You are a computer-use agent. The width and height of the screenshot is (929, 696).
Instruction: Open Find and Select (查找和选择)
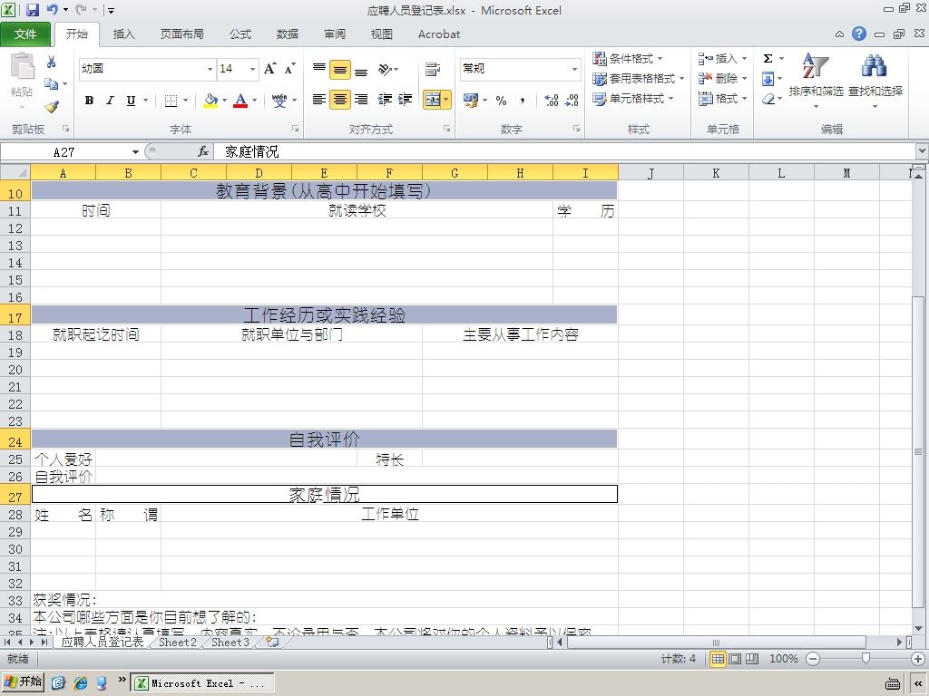pos(875,81)
